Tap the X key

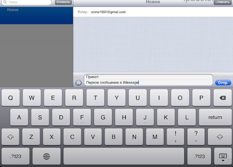click(x=51, y=137)
